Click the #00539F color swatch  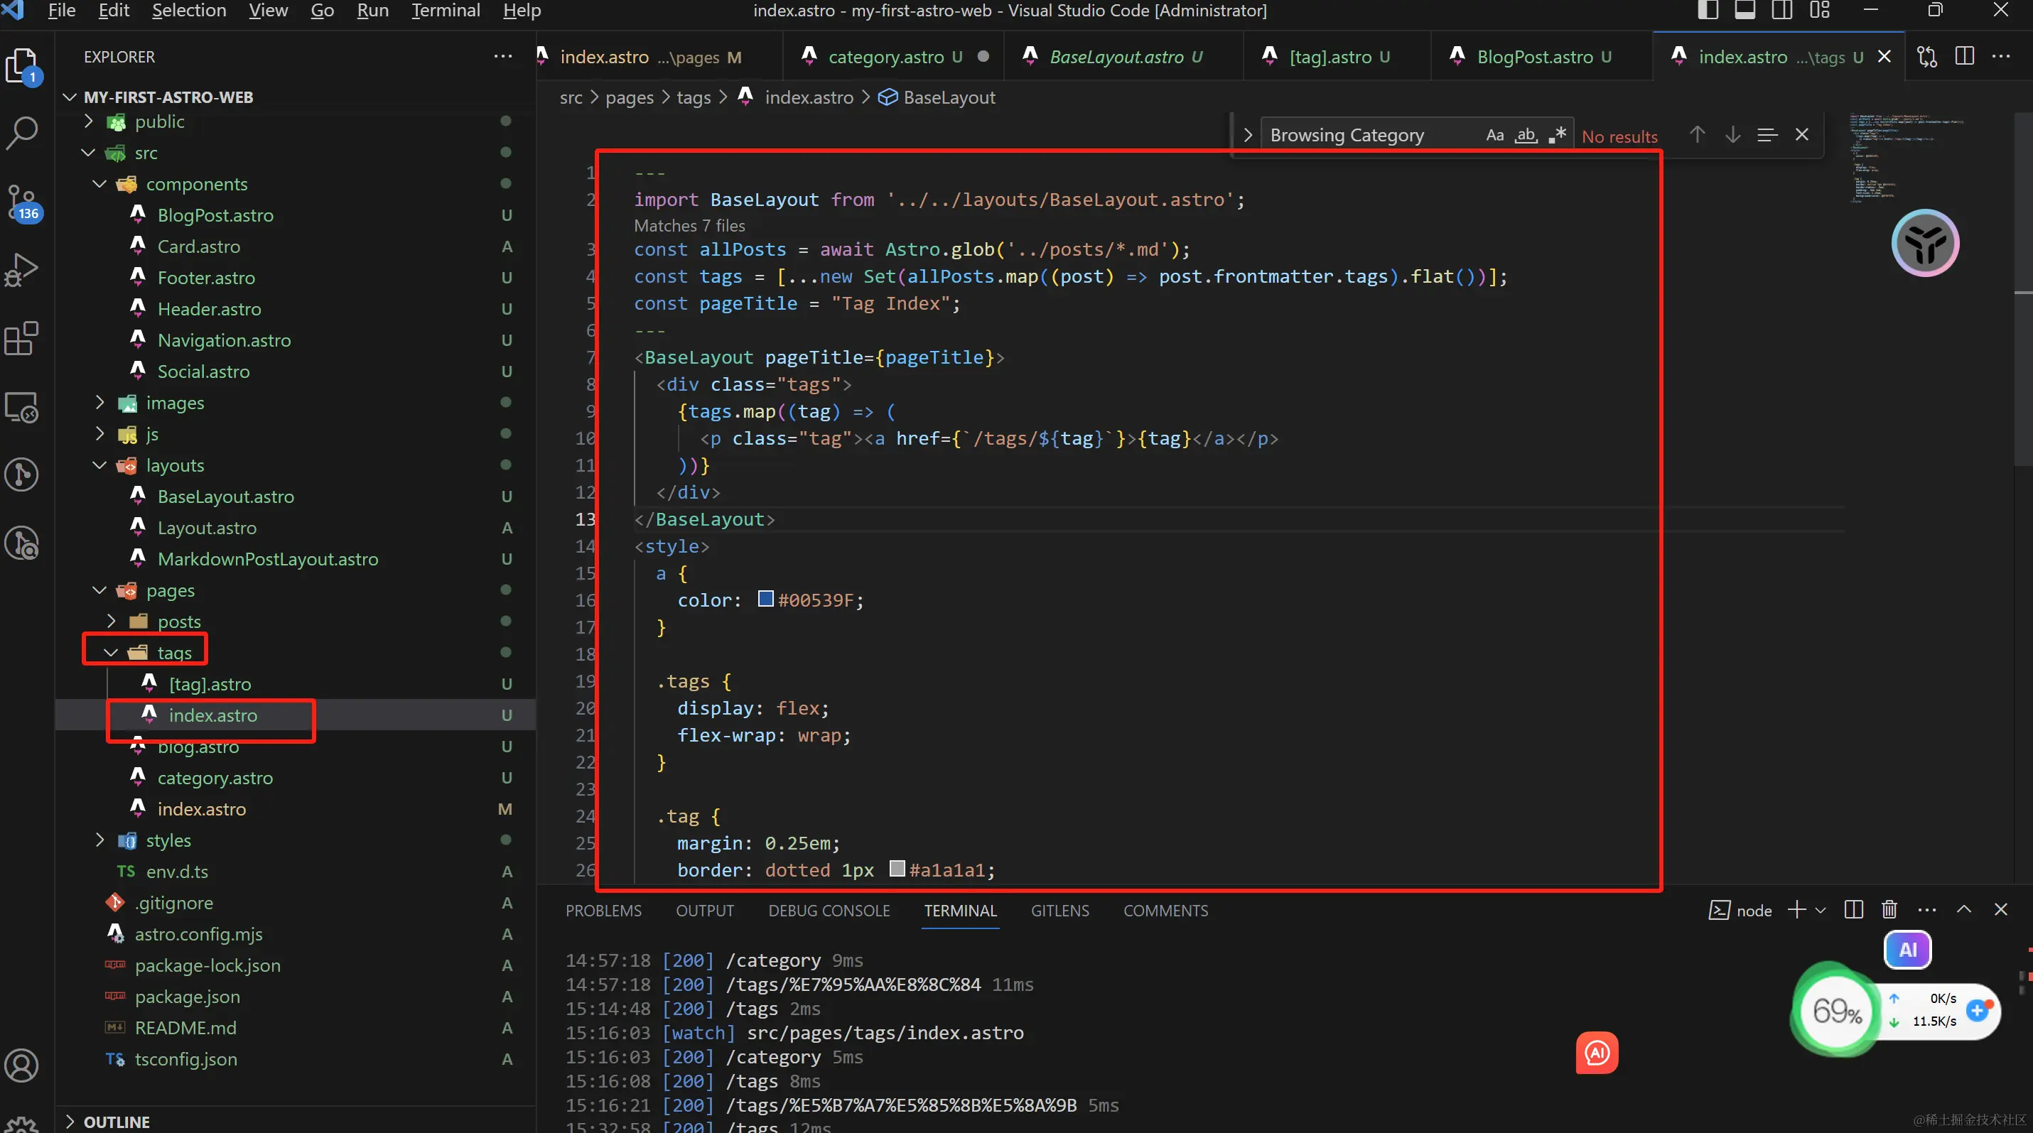[x=765, y=599]
